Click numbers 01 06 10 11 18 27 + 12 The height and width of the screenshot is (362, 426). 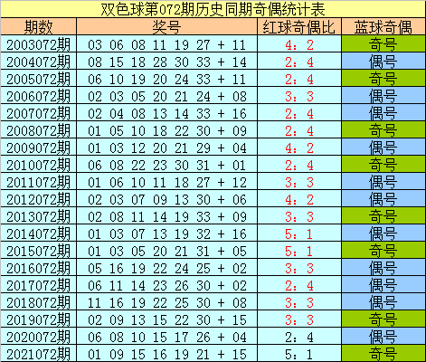tap(166, 183)
